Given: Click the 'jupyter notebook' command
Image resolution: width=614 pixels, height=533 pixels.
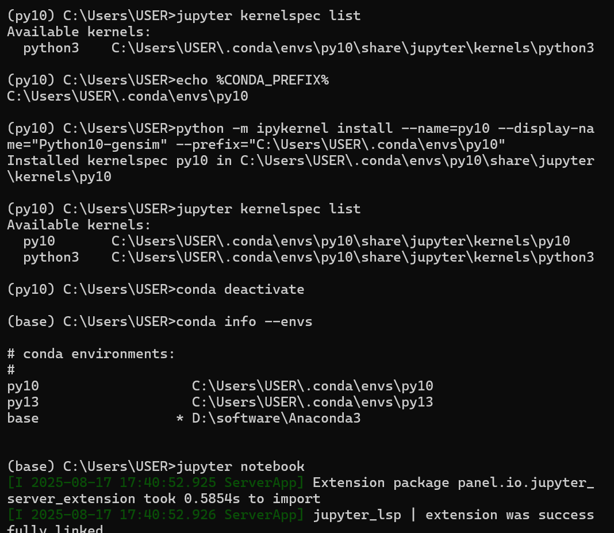Looking at the screenshot, I should (240, 467).
